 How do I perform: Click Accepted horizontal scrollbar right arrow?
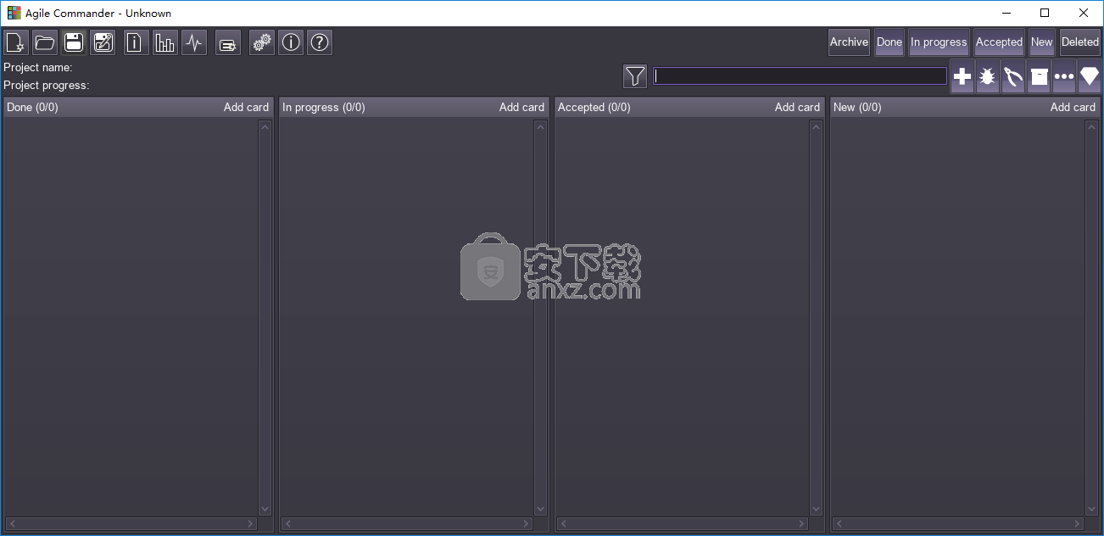coord(802,524)
